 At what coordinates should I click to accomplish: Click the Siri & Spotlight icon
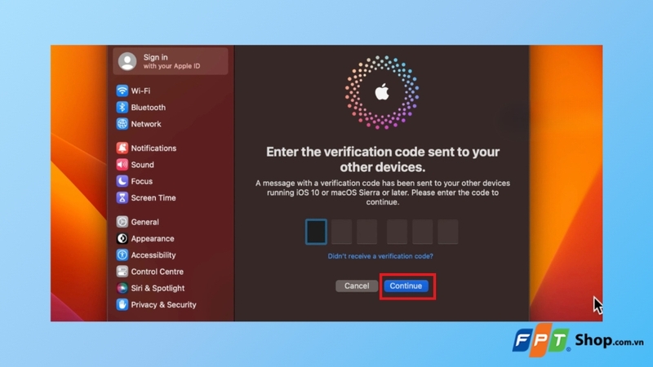coord(122,288)
